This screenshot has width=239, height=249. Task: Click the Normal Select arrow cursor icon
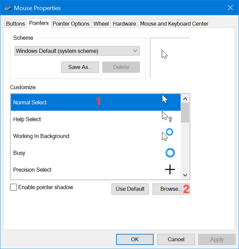(165, 99)
